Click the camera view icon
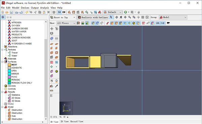The image size is (202, 124). (168, 23)
